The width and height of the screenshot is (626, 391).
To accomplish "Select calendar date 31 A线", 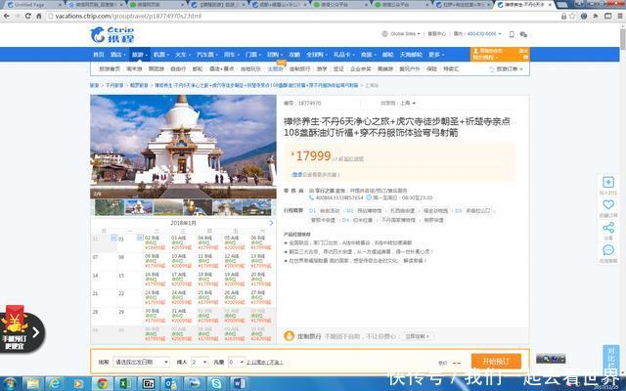I will pos(181,316).
